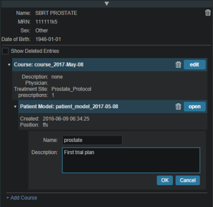Add a new course
This screenshot has height=207, width=213.
21,198
